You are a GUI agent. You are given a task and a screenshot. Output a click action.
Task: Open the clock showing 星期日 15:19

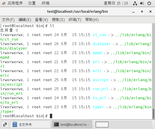click(116, 3)
